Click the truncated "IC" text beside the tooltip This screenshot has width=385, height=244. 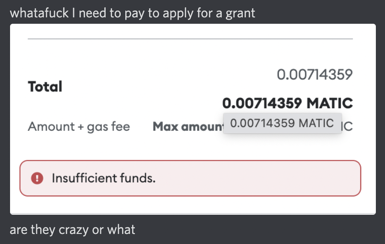[x=348, y=127]
